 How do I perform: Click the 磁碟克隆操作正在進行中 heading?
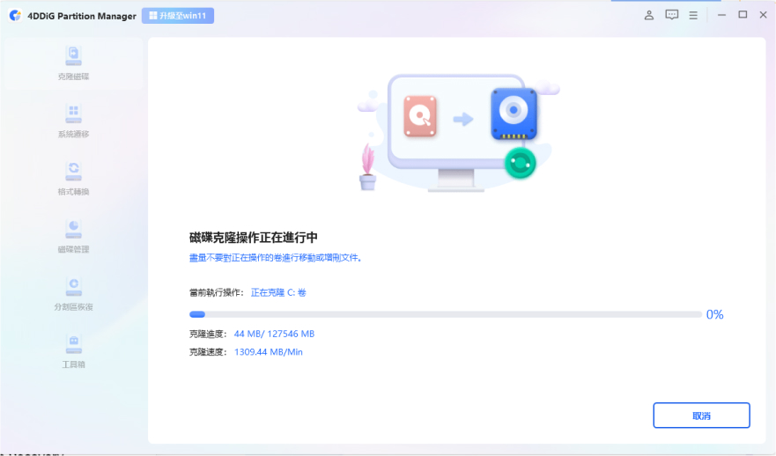coord(254,238)
